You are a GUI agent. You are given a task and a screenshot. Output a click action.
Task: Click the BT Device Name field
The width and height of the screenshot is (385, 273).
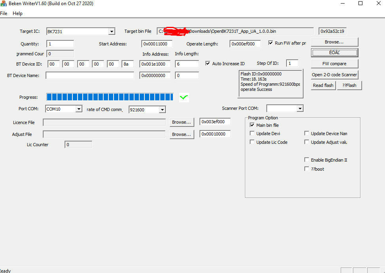(x=90, y=75)
